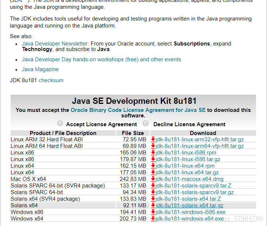Screen dimensions: 267x226
Task: Download jdk-8u181-solaris-x64.tar.Z
Action: tap(188, 199)
